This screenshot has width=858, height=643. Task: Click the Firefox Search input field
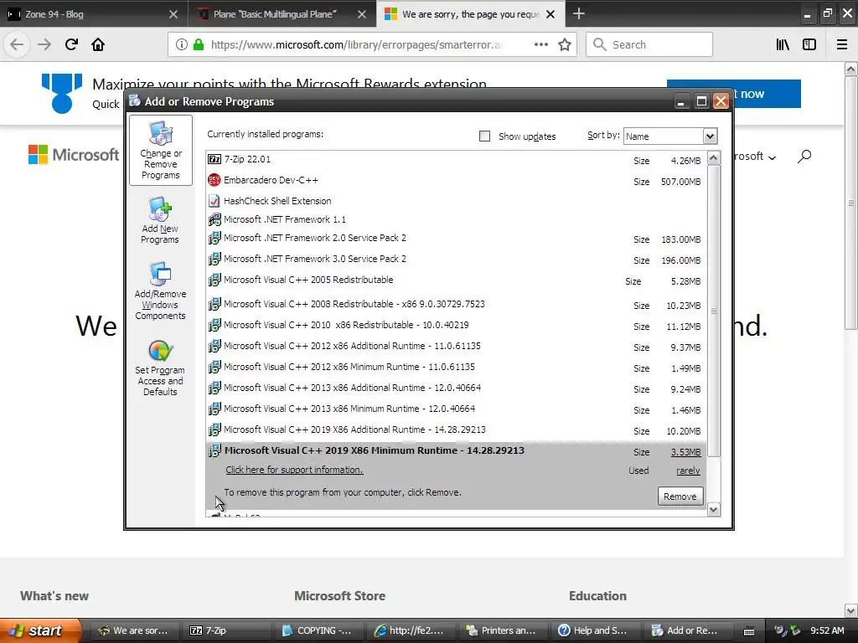pyautogui.click(x=649, y=45)
